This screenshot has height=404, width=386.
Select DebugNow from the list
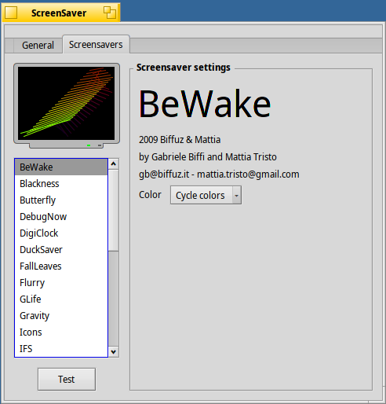pos(61,217)
